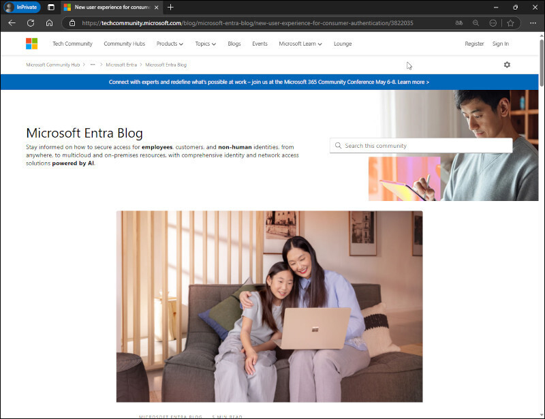This screenshot has width=545, height=419.
Task: Minimize the browser window
Action: point(496,7)
